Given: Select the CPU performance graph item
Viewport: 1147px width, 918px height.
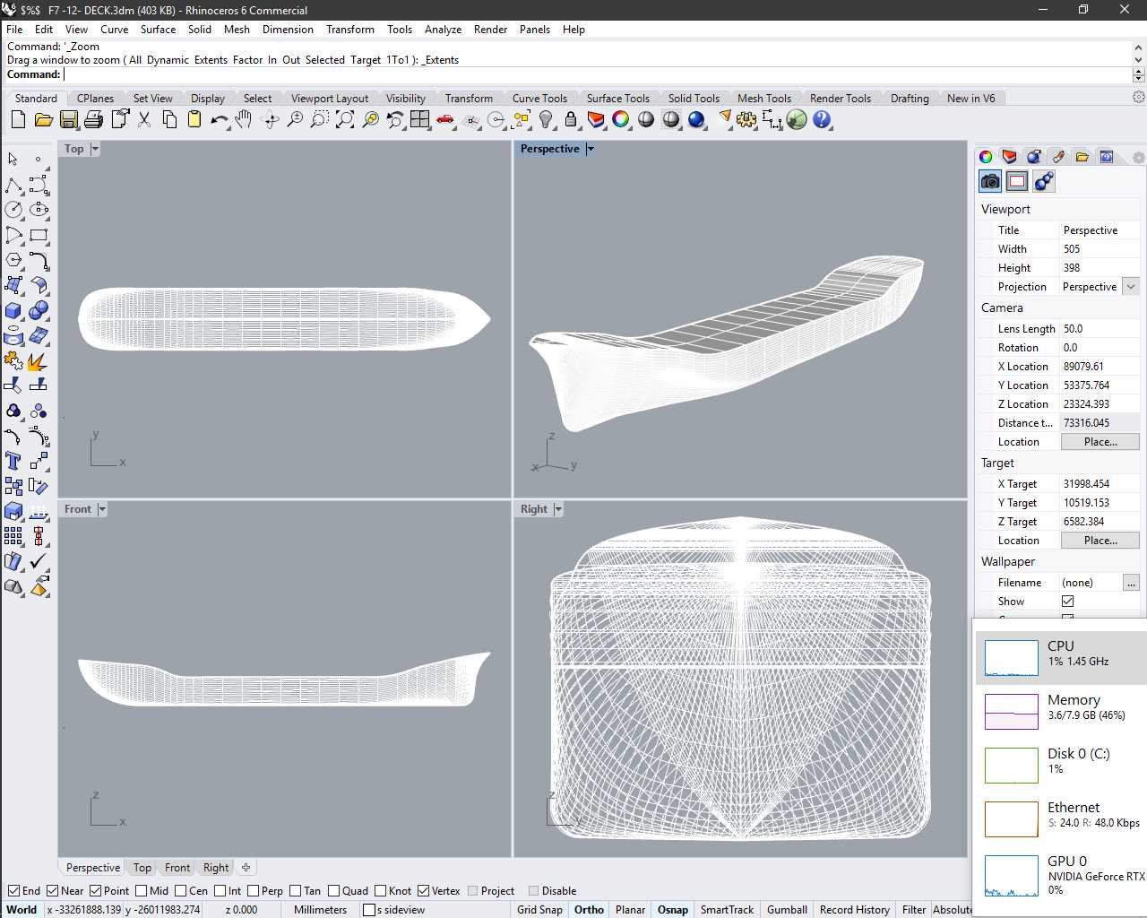Looking at the screenshot, I should [x=1061, y=658].
